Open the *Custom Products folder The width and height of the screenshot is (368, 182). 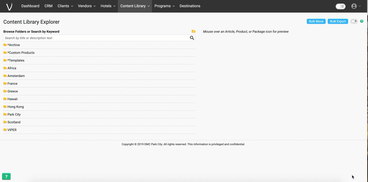(x=21, y=53)
